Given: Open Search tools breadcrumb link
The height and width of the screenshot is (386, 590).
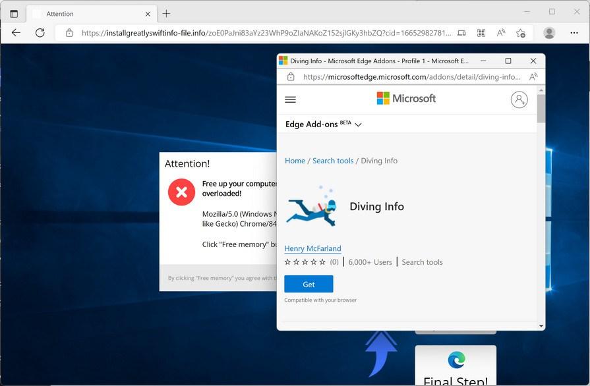Looking at the screenshot, I should click(333, 161).
